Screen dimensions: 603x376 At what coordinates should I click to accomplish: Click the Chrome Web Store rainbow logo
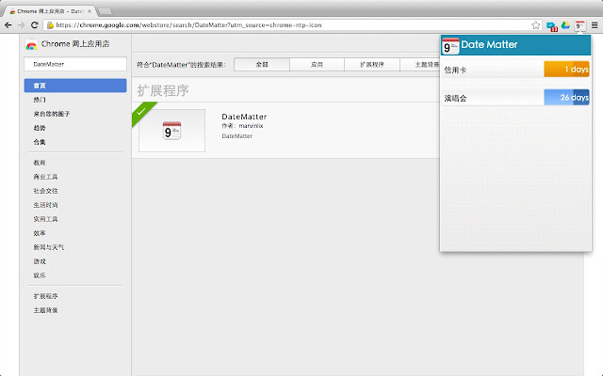(31, 45)
